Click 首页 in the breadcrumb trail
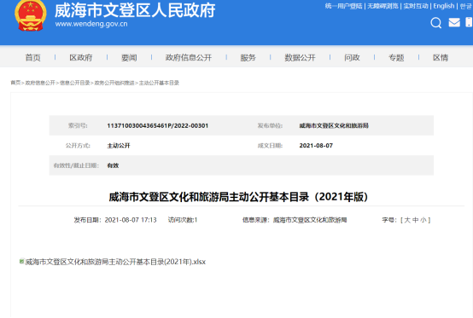 15,83
